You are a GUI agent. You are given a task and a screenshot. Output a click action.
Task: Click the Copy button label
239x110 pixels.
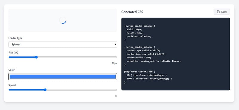pyautogui.click(x=224, y=12)
